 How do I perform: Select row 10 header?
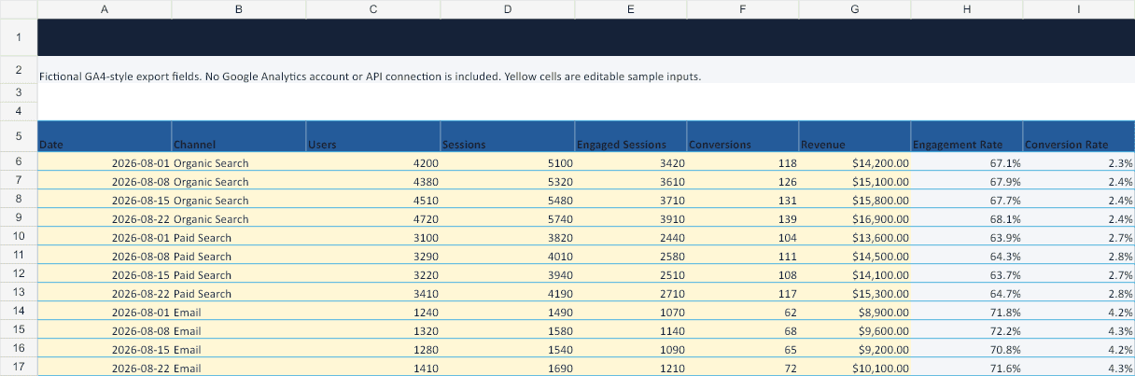pos(19,237)
